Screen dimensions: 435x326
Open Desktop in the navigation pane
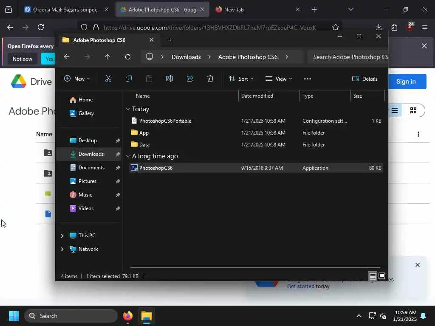point(88,141)
